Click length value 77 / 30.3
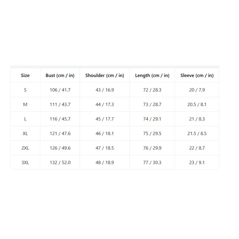239x239 pixels. pos(152,163)
